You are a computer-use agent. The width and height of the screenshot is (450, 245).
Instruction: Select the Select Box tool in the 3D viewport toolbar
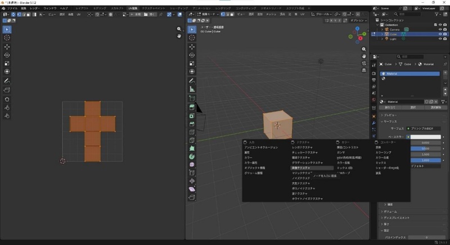click(x=192, y=29)
